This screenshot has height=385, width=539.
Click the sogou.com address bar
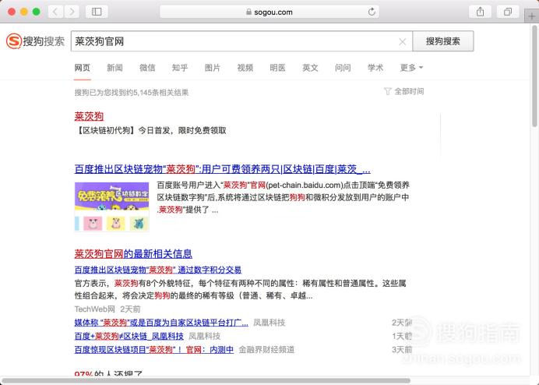269,12
